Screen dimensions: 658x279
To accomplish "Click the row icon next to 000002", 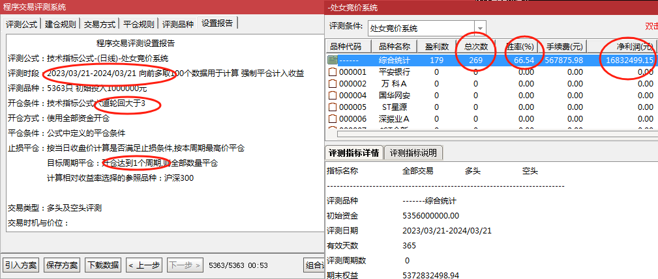I will (x=333, y=84).
